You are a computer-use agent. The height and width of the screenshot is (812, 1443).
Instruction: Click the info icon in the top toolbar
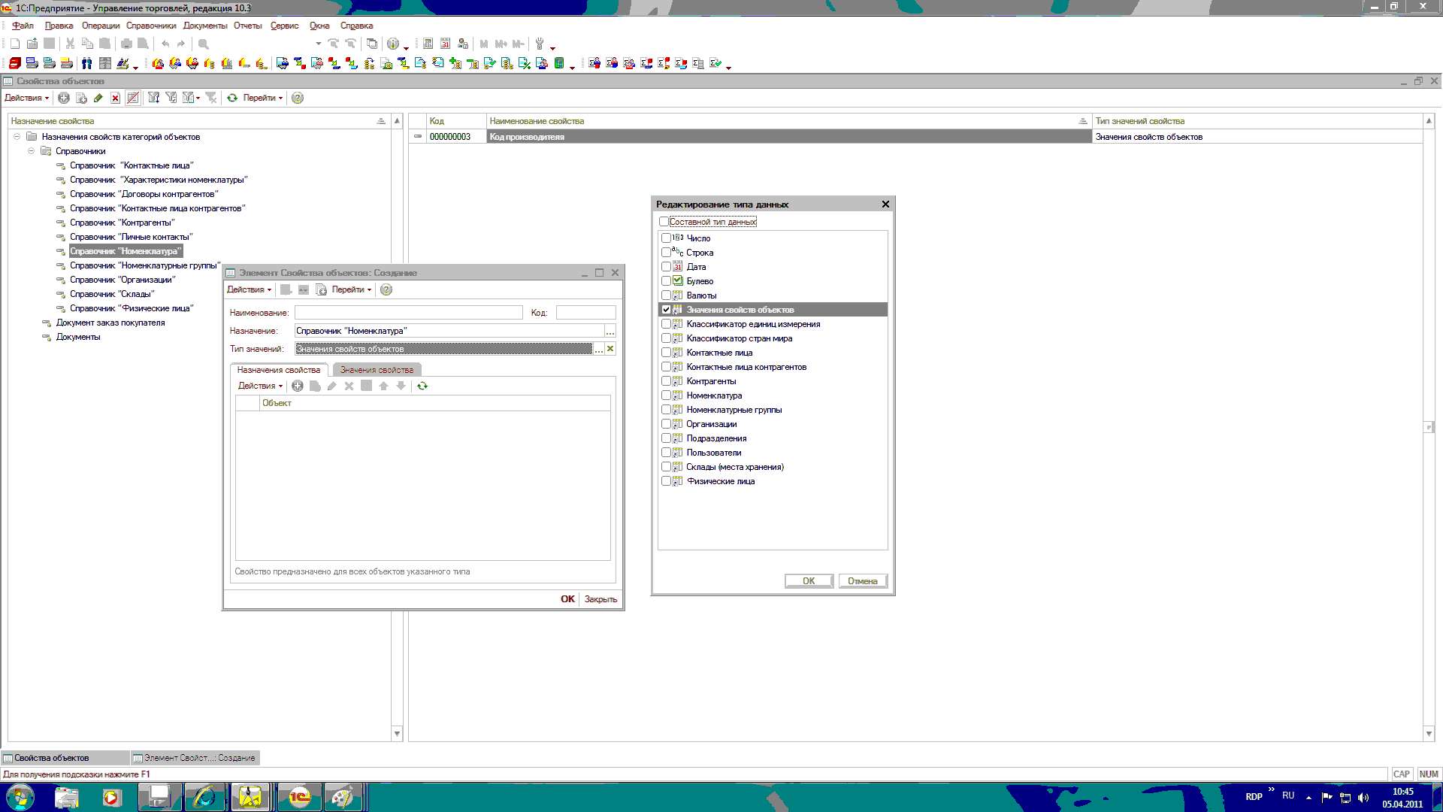click(x=392, y=44)
